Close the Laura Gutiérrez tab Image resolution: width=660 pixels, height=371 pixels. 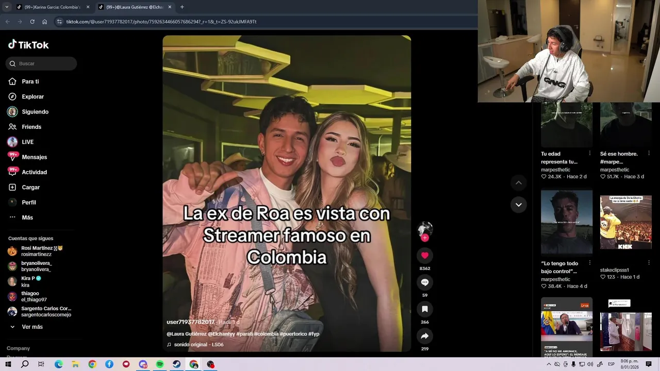pyautogui.click(x=170, y=7)
